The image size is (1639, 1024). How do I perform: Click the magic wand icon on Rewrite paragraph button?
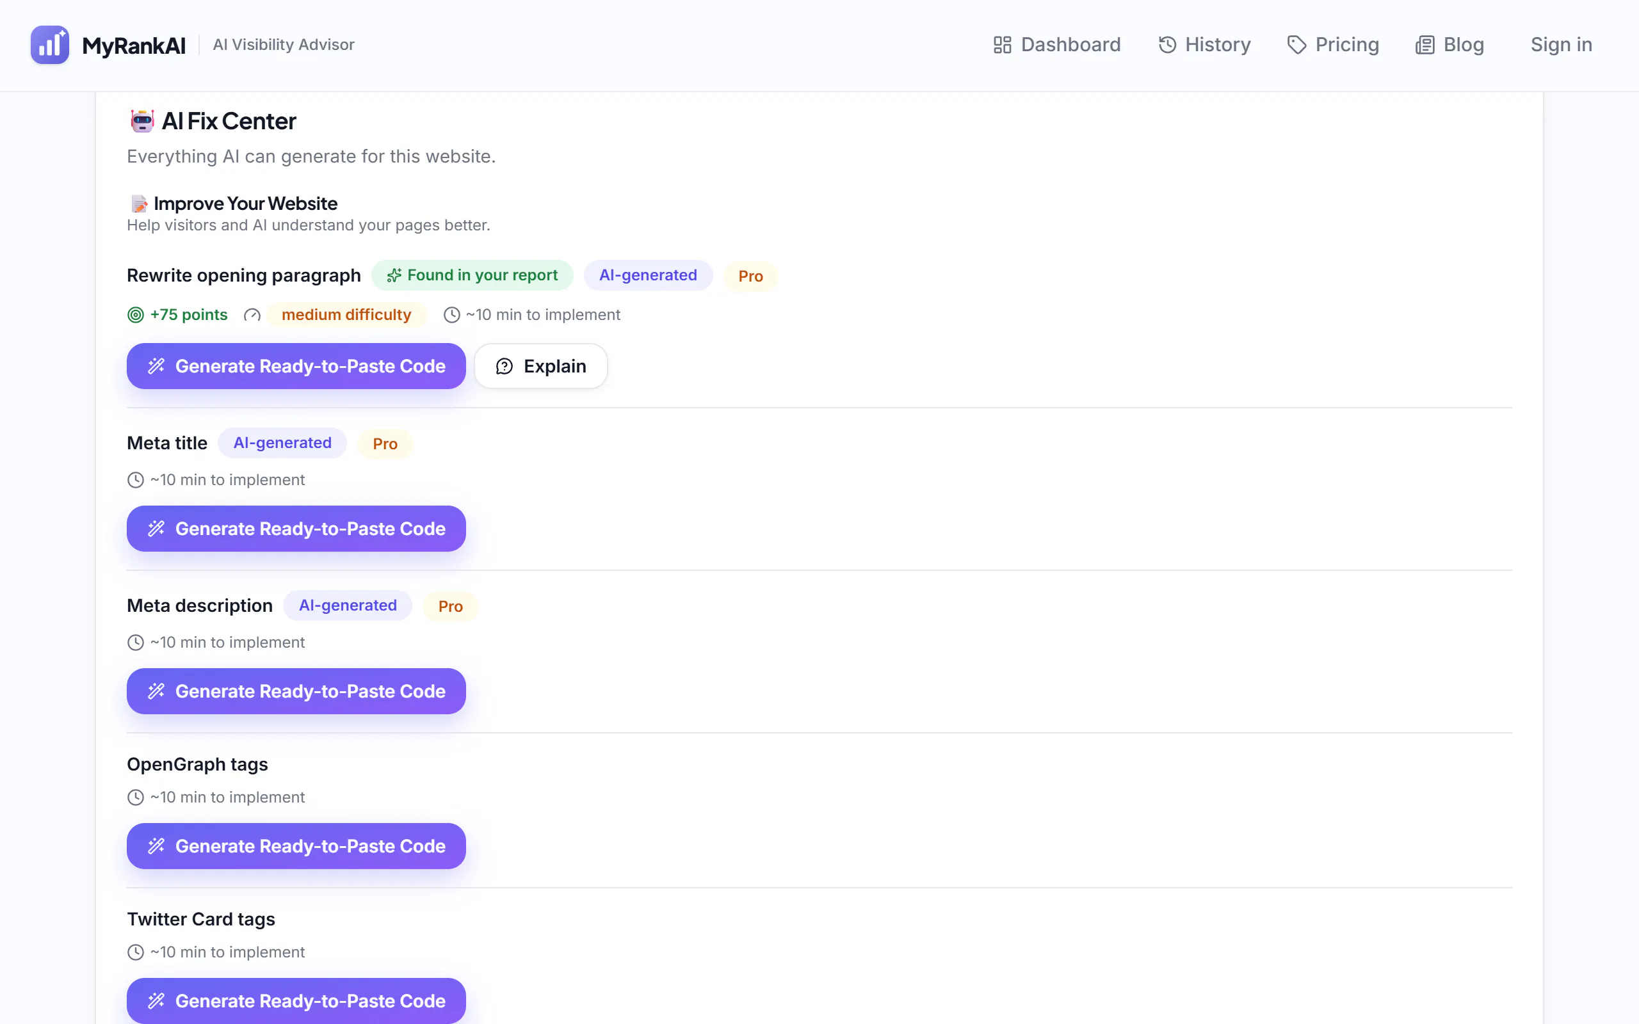[x=156, y=366]
